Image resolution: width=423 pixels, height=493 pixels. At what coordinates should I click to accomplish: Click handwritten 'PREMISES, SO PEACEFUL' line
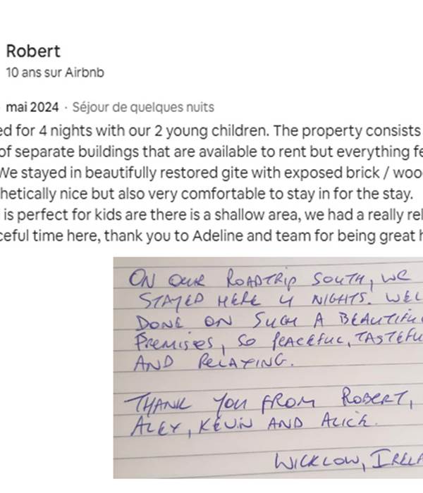279,343
